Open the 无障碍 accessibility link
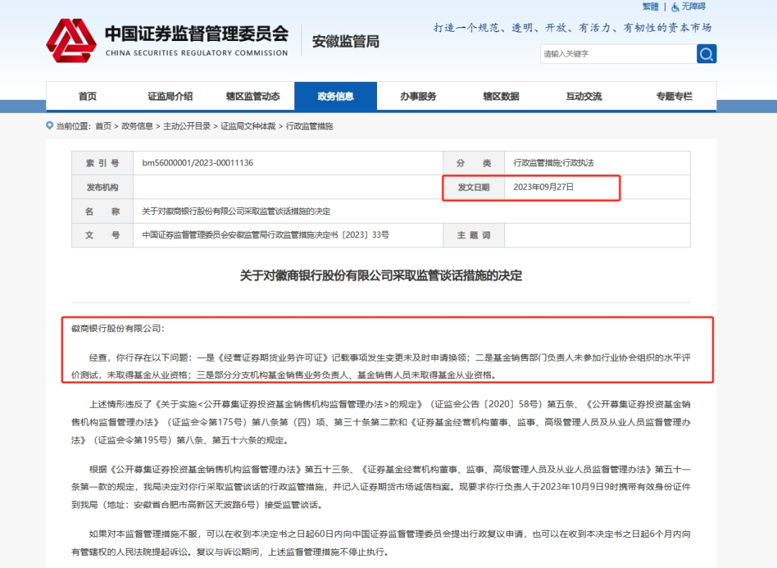The width and height of the screenshot is (777, 568). (694, 6)
